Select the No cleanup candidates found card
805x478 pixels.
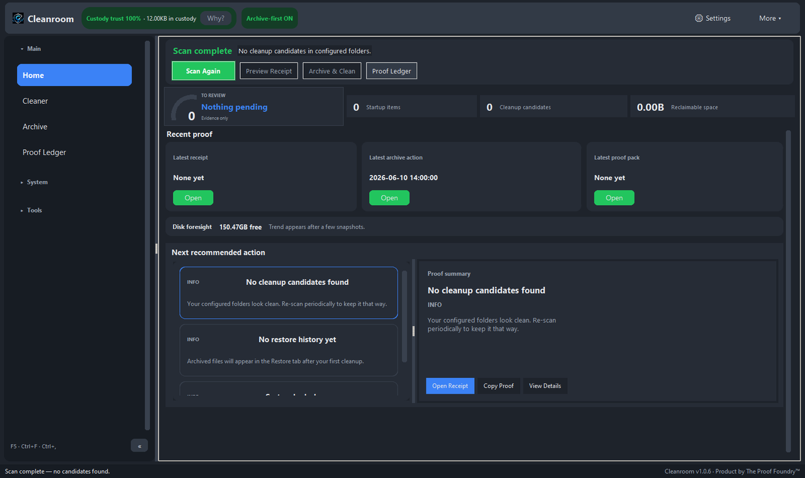pyautogui.click(x=289, y=293)
